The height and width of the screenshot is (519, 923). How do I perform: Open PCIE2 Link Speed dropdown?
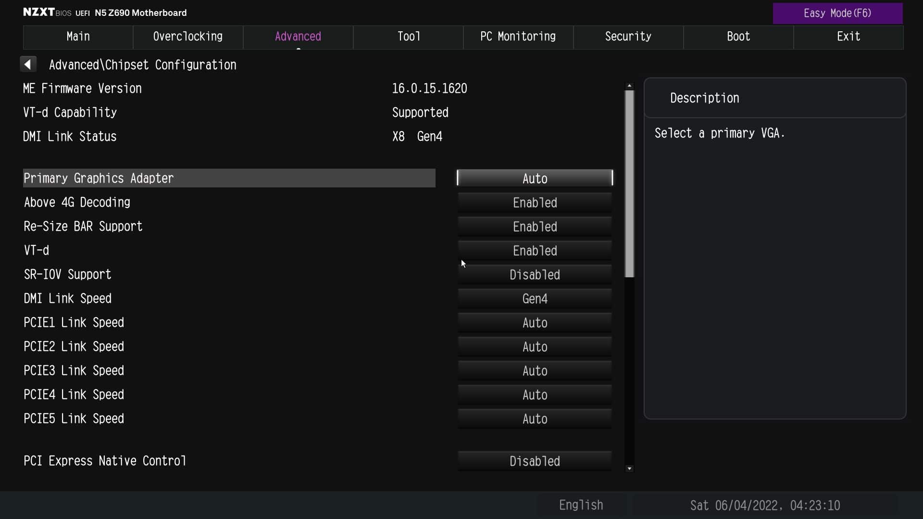535,346
